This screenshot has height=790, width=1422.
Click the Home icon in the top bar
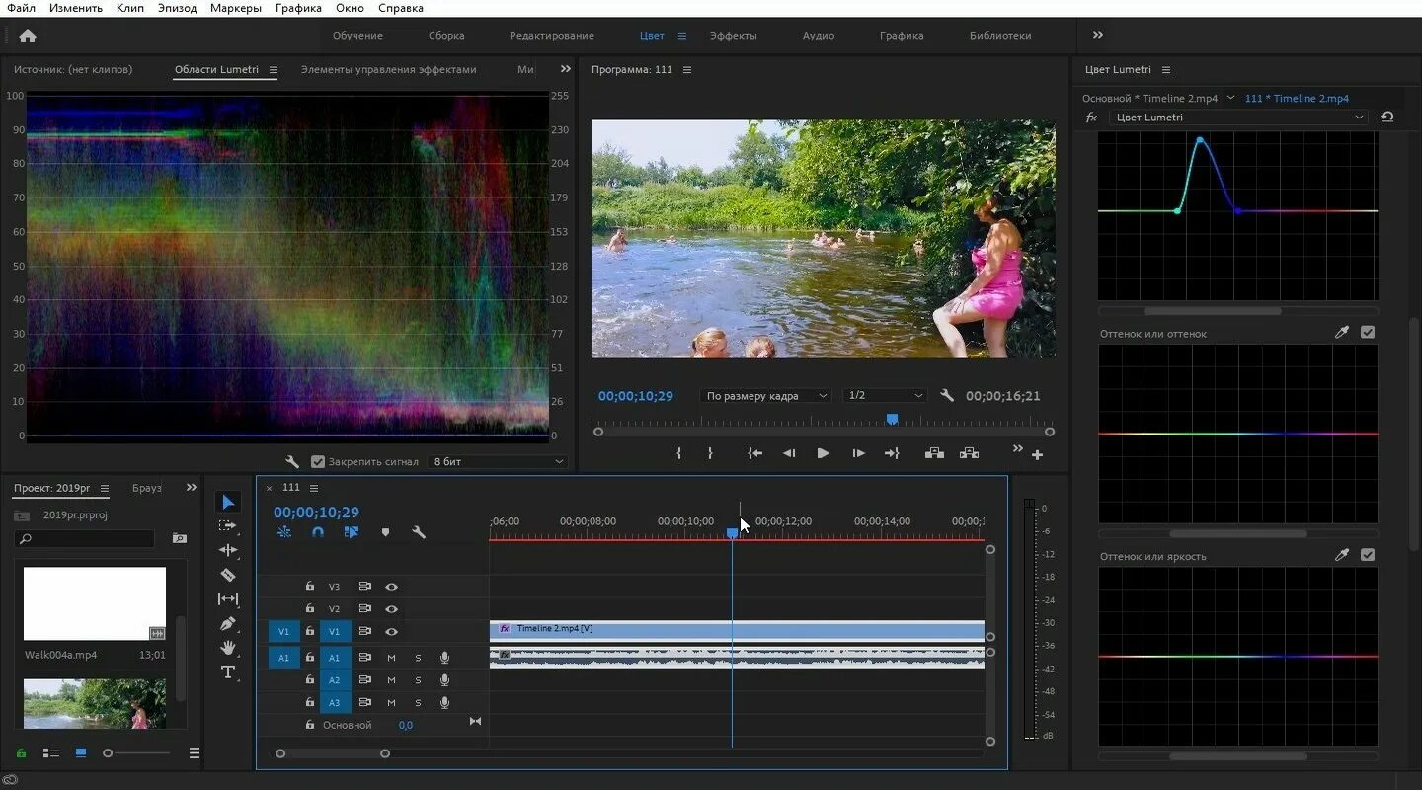point(28,36)
